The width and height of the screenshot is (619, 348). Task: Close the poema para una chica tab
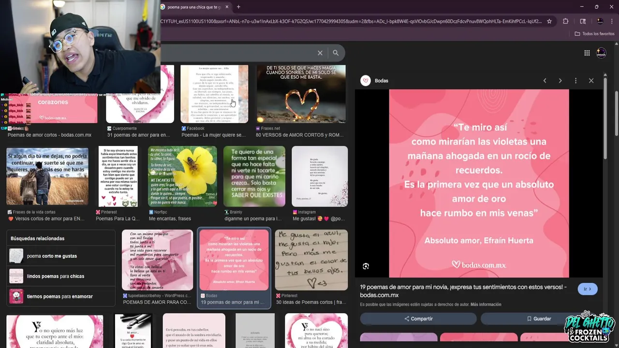(226, 7)
